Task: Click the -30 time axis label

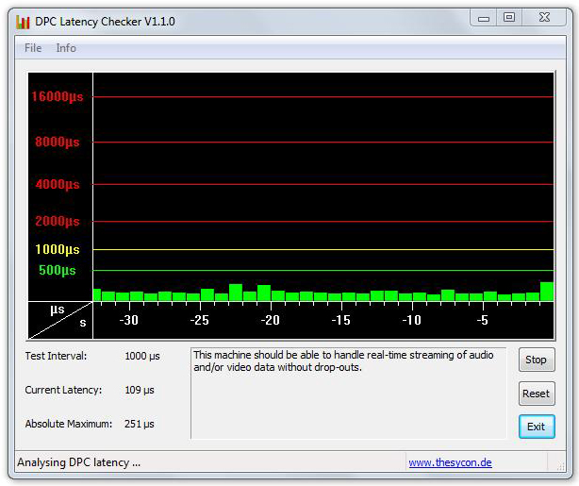Action: coord(129,320)
